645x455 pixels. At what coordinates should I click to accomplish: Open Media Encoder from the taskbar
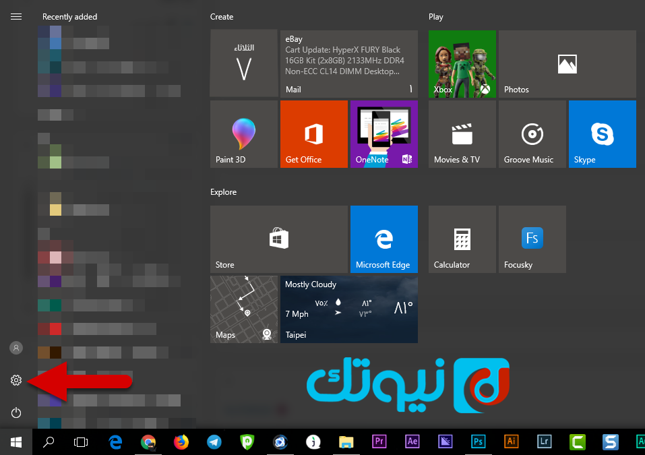(445, 442)
